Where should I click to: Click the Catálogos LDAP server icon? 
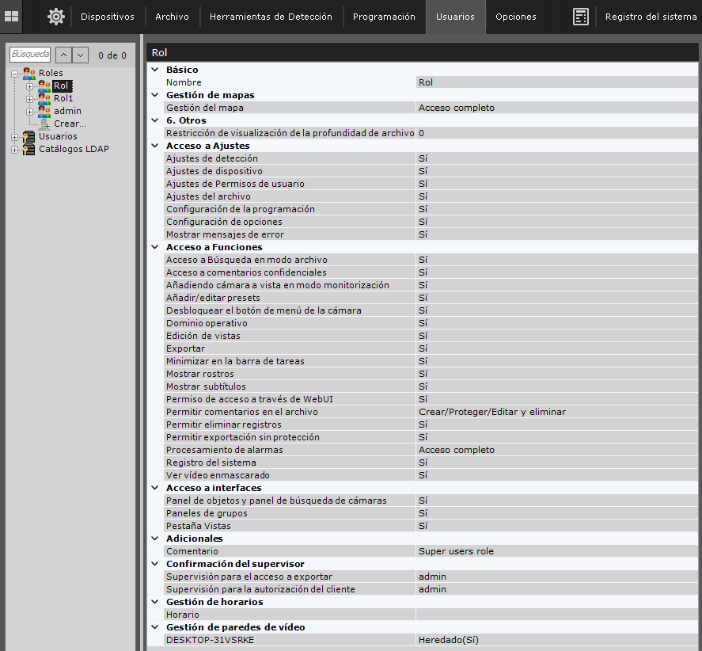[x=29, y=149]
